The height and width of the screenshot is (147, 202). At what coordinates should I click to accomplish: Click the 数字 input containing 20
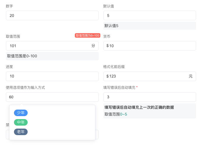pyautogui.click(x=52, y=15)
